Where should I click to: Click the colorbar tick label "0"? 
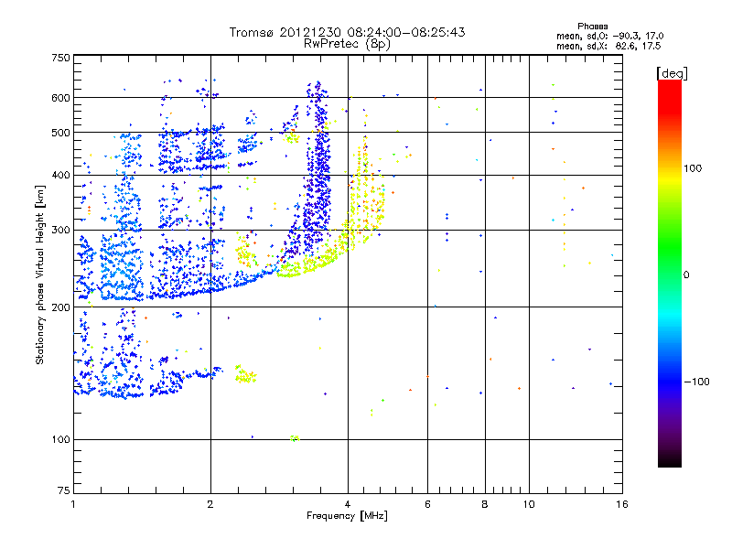click(x=686, y=275)
